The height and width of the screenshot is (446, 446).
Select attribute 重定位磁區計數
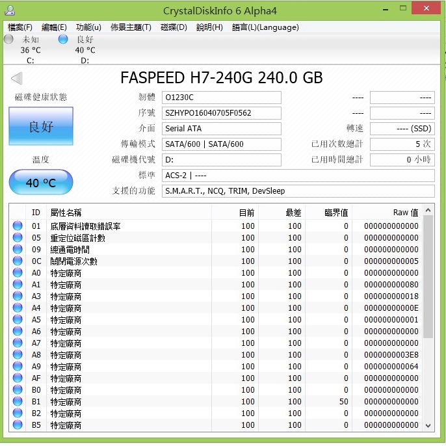click(77, 238)
